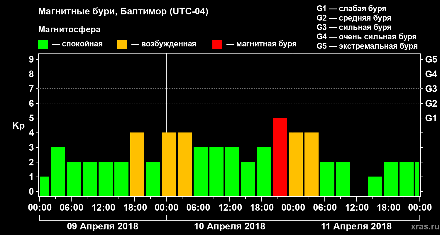Select the red Kp 5 storm bar

(x=280, y=157)
